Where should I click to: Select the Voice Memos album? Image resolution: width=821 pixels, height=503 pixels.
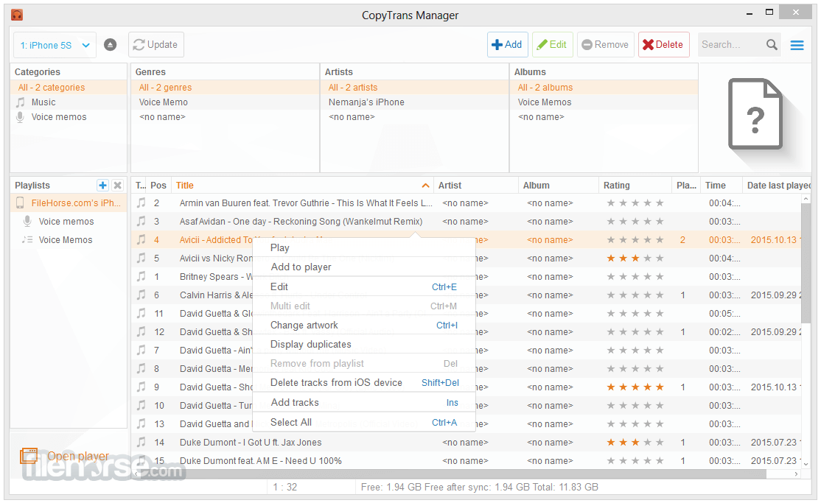[604, 102]
